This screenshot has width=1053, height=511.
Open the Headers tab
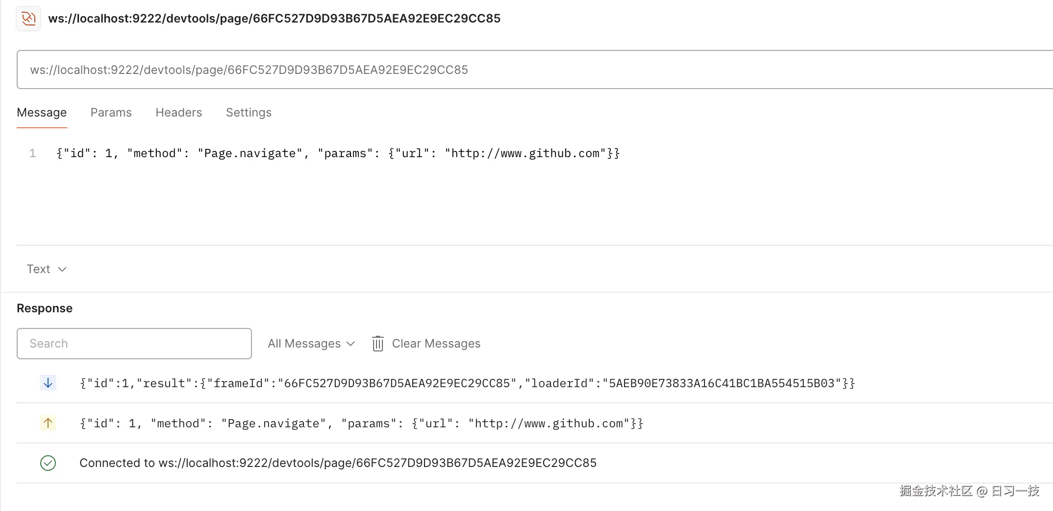[x=179, y=113]
